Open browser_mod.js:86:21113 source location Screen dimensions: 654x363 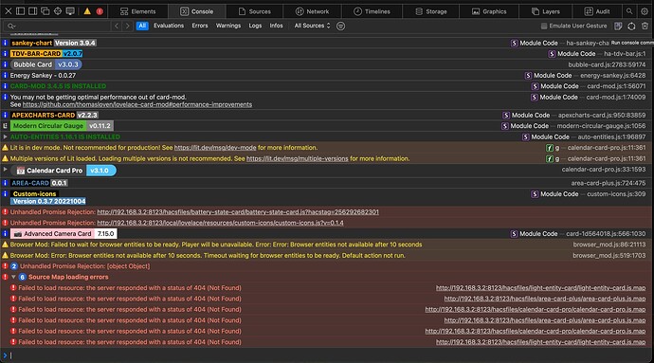click(x=609, y=245)
